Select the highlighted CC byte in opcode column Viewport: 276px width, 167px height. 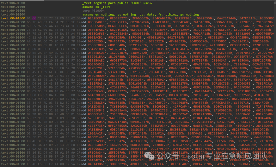click(34, 18)
